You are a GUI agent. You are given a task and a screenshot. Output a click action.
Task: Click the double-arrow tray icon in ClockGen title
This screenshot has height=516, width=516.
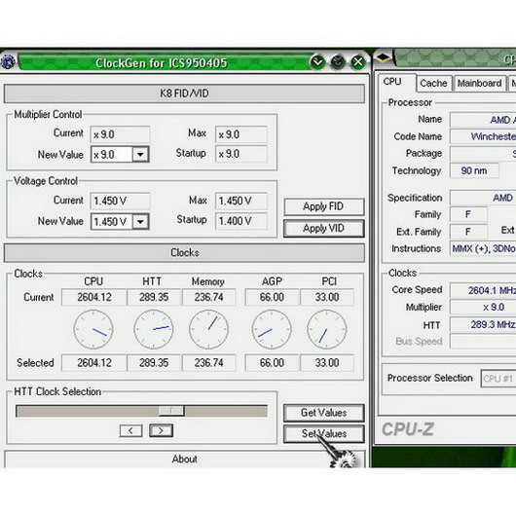click(338, 62)
